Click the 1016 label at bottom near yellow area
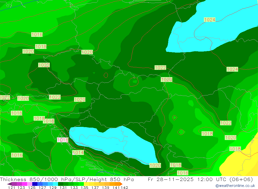 [x=183, y=173]
